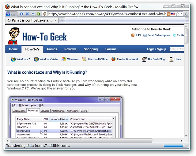The height and width of the screenshot is (156, 196).
Task: Click the Linux penguin icon
Action: coord(171,59)
